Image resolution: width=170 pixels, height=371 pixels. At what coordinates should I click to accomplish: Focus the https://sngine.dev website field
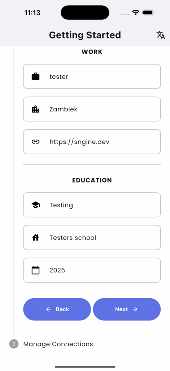tap(92, 142)
